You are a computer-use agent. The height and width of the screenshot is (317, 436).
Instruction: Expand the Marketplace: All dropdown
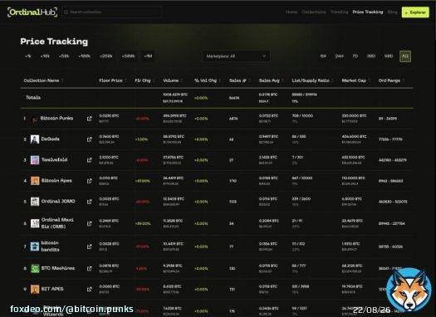236,56
